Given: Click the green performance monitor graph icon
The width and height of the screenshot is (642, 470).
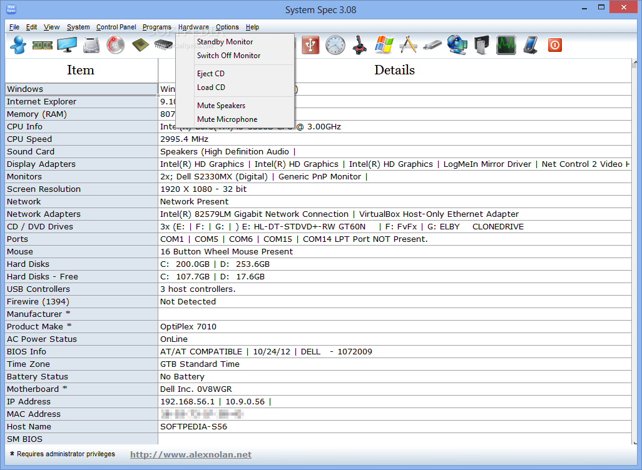Looking at the screenshot, I should click(506, 45).
